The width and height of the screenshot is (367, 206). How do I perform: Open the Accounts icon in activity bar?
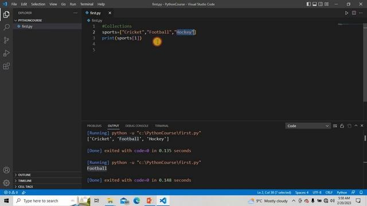tap(6, 170)
